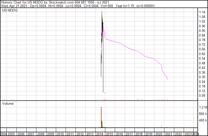This screenshot has width=208, height=136.
Task: Click the 'Vol=500' volume value
Action: [107, 6]
